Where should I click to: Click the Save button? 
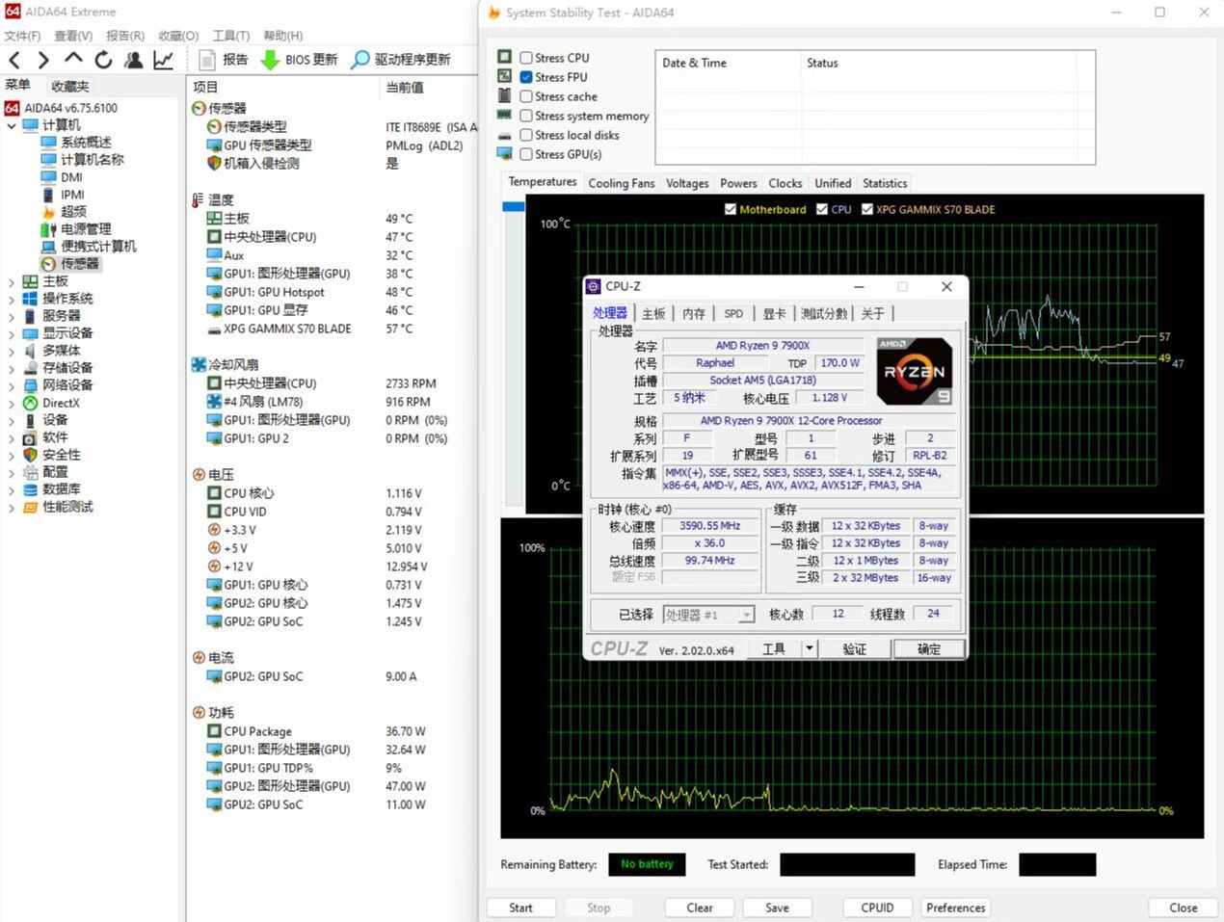pyautogui.click(x=777, y=908)
